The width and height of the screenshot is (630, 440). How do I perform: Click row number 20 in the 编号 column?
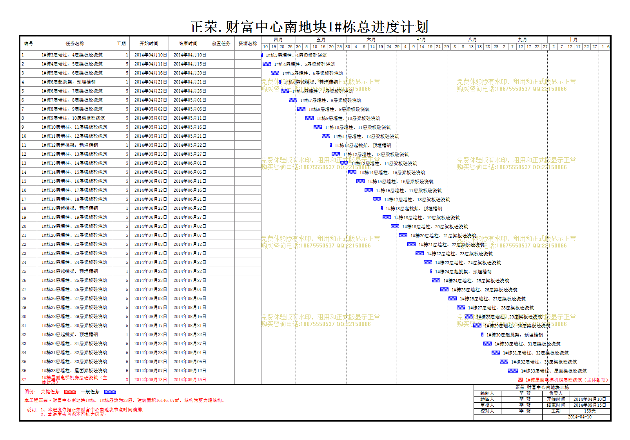[24, 226]
